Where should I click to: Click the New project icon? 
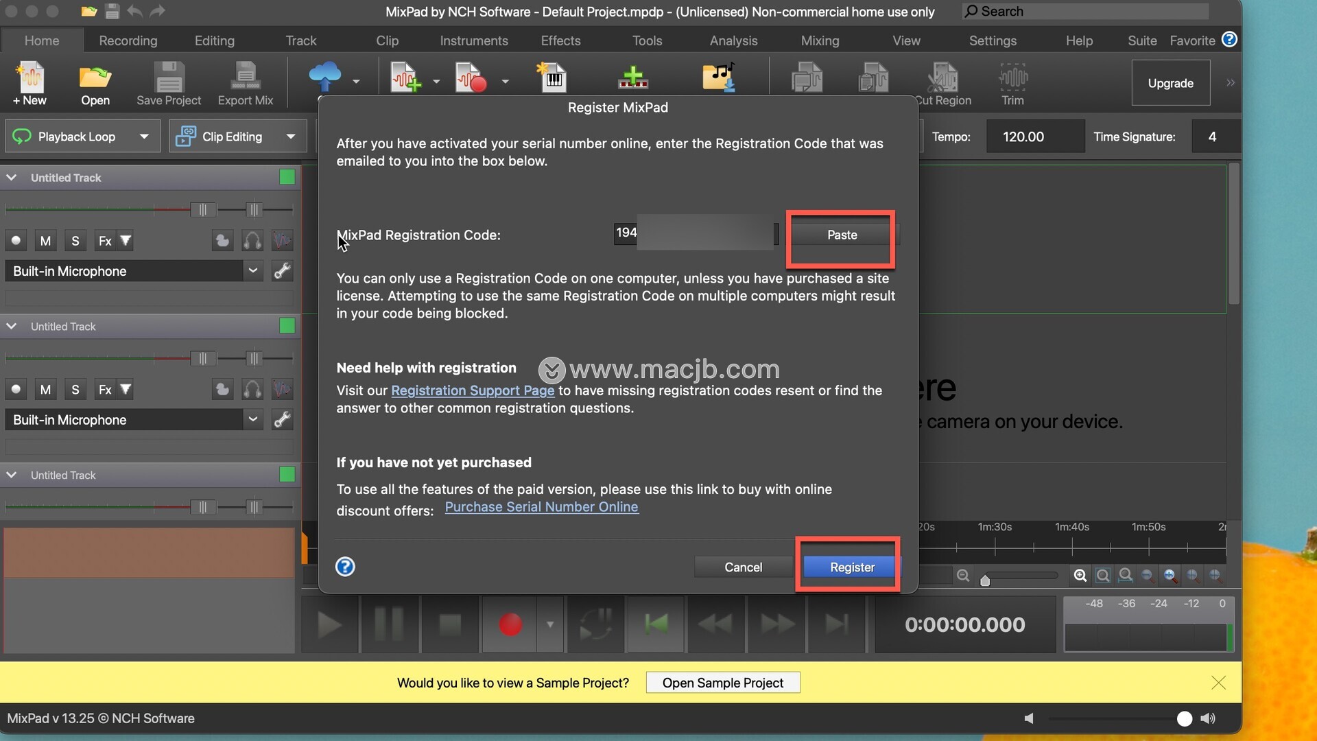[30, 77]
